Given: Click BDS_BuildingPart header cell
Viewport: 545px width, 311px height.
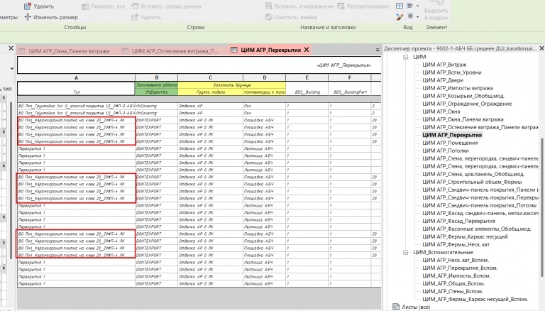Looking at the screenshot, I should click(x=349, y=92).
